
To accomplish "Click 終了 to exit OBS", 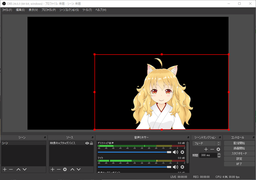I will (239, 164).
